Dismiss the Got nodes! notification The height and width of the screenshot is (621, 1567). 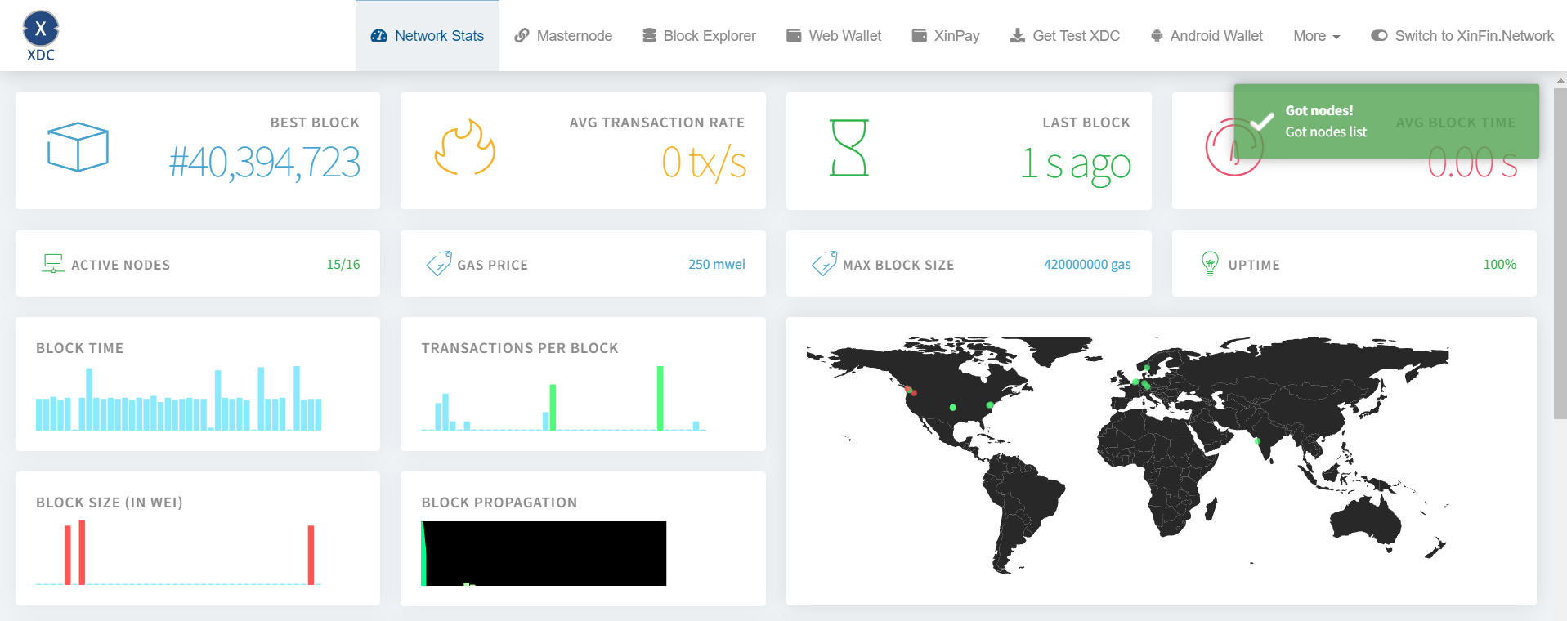pyautogui.click(x=1386, y=121)
